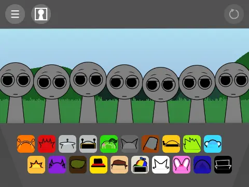Select the yellow icon with red-banded hat

99,165
